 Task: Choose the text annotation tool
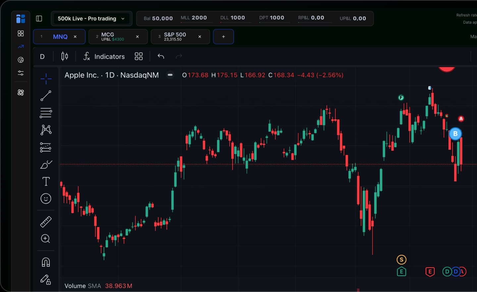[x=46, y=181]
